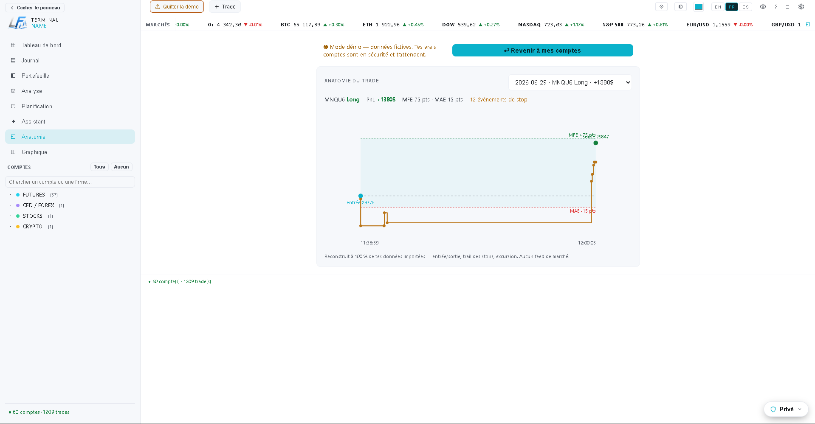This screenshot has width=815, height=424.
Task: Click Quitter la démo button
Action: coord(177,7)
